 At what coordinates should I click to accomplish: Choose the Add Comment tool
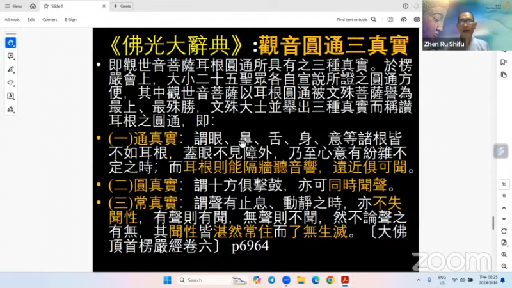pos(11,56)
